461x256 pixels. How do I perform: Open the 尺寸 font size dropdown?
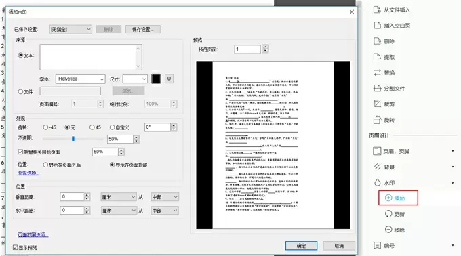click(135, 79)
